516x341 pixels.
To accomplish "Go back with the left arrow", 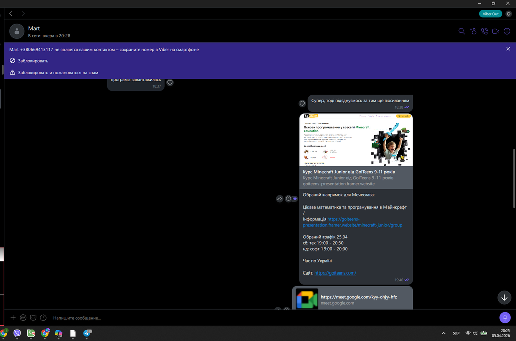I will 11,14.
